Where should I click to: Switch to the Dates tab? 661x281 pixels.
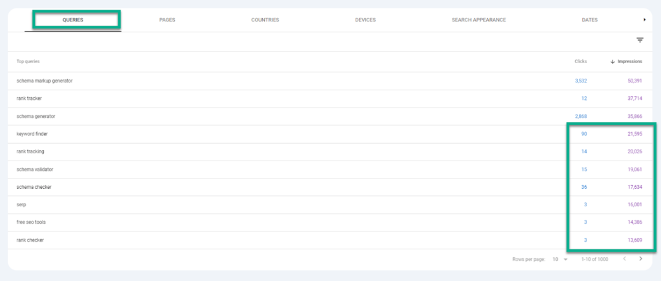point(589,20)
